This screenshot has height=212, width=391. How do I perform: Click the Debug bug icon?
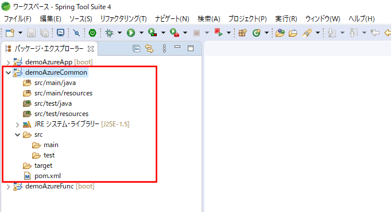point(109,33)
